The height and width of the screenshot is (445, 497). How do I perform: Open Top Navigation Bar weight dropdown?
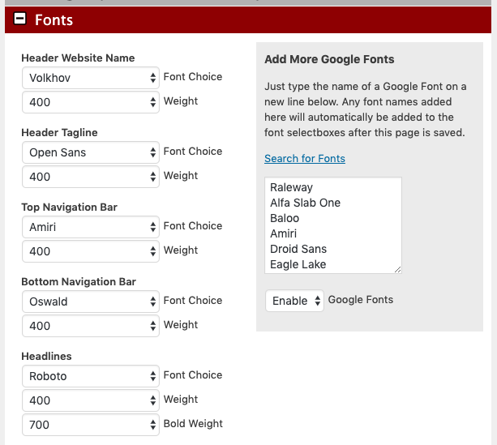91,251
